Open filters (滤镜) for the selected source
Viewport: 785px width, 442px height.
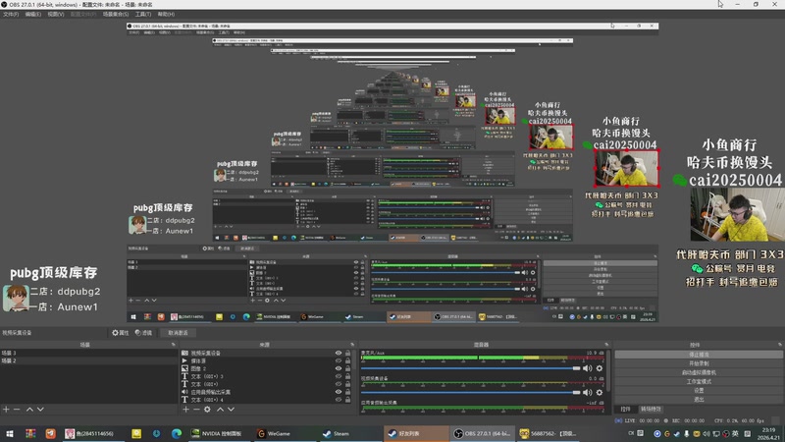[x=143, y=333]
